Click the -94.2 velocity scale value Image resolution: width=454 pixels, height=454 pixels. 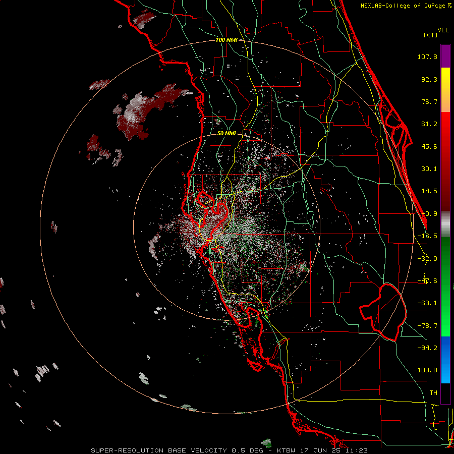427,348
